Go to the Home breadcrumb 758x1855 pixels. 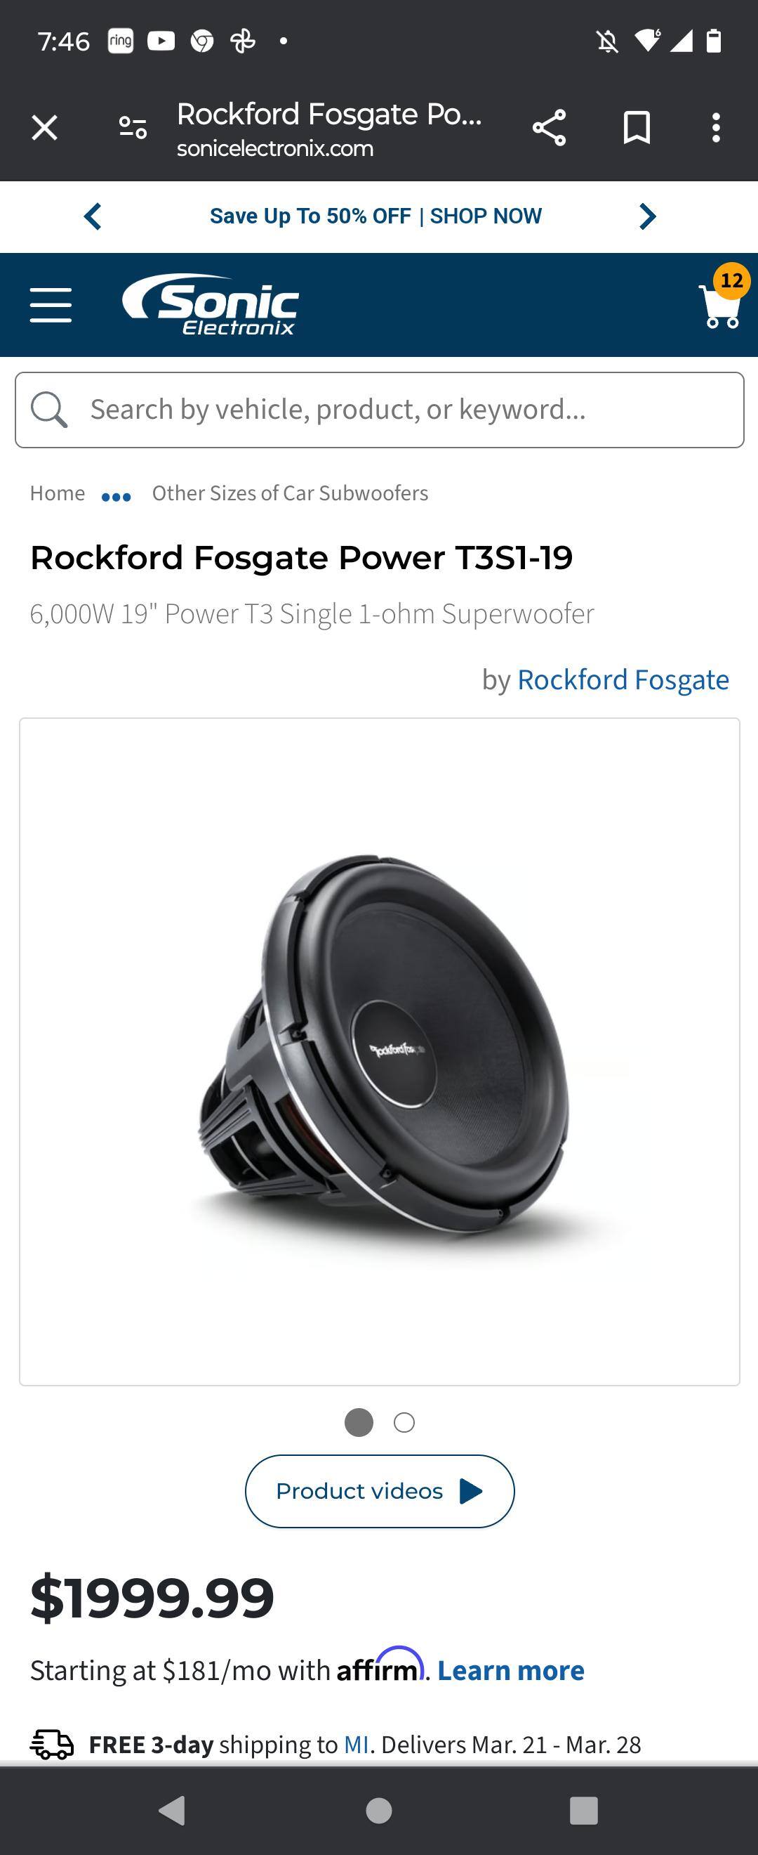coord(58,493)
